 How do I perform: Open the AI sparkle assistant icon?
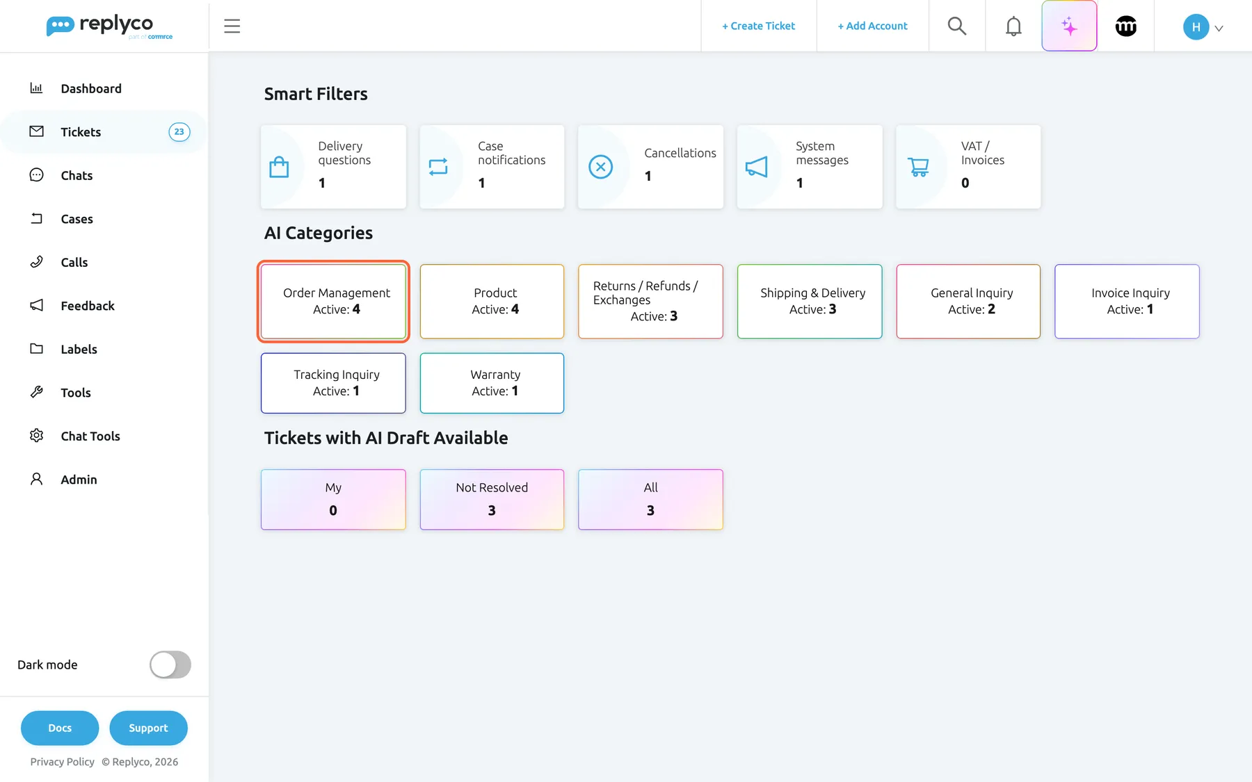[x=1069, y=26]
